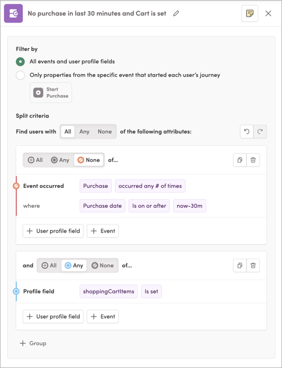
Task: Click the purple audience split tile icon
Action: coord(13,13)
